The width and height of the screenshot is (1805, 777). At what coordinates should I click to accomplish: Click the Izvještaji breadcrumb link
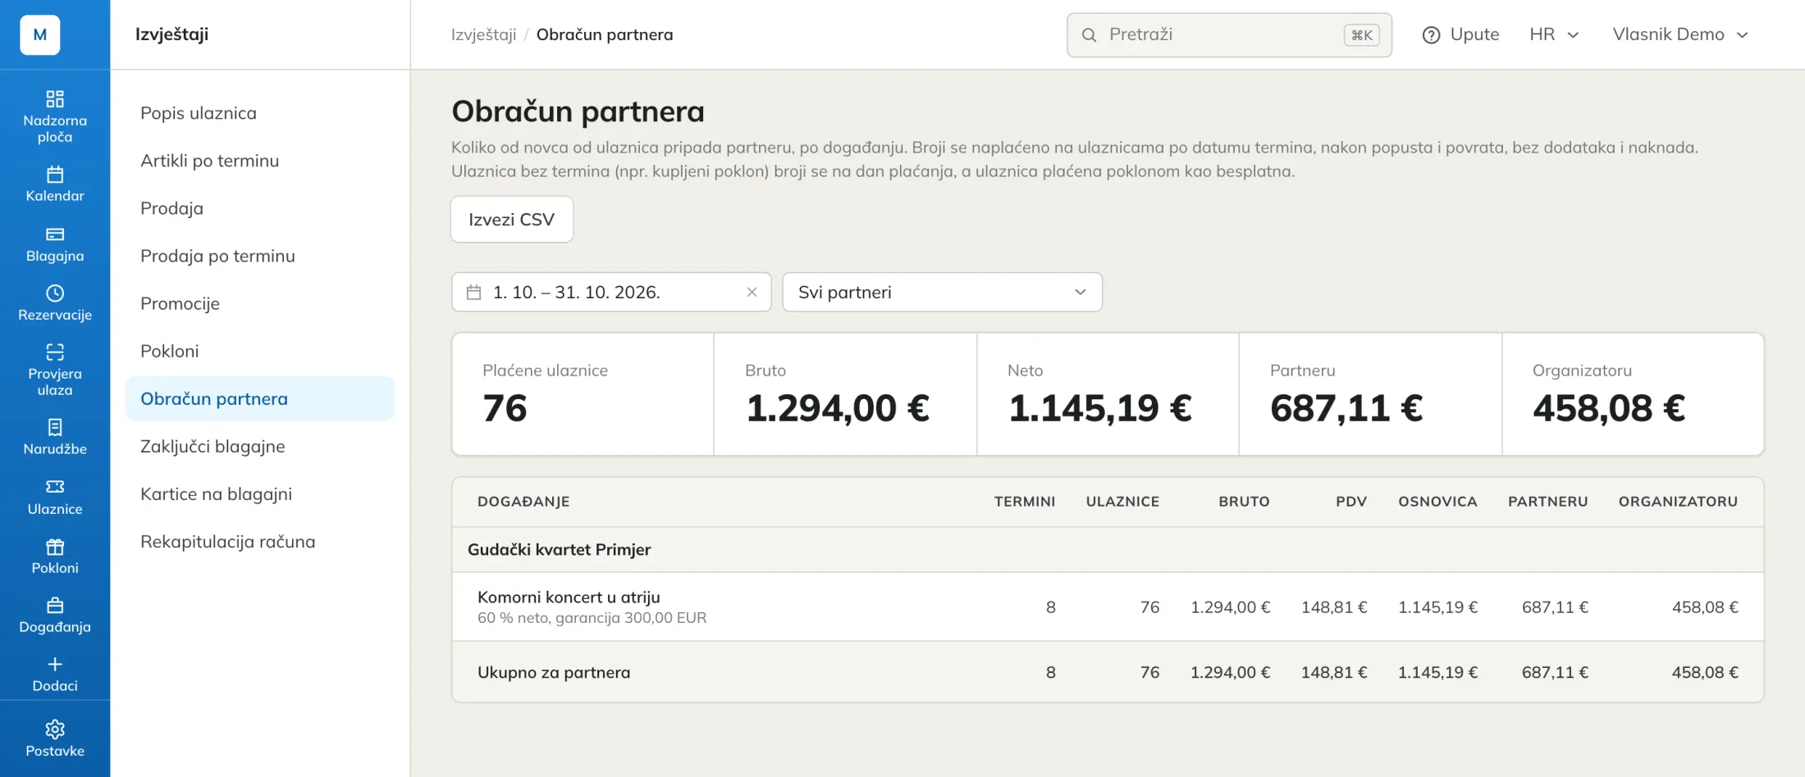coord(483,34)
